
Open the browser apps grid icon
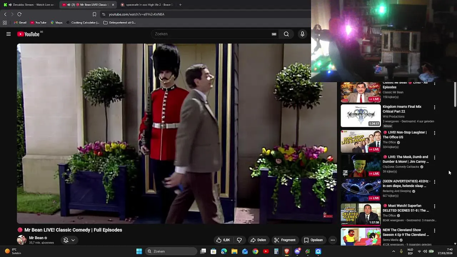(x=5, y=22)
